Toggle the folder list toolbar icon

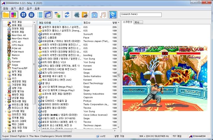point(6,15)
